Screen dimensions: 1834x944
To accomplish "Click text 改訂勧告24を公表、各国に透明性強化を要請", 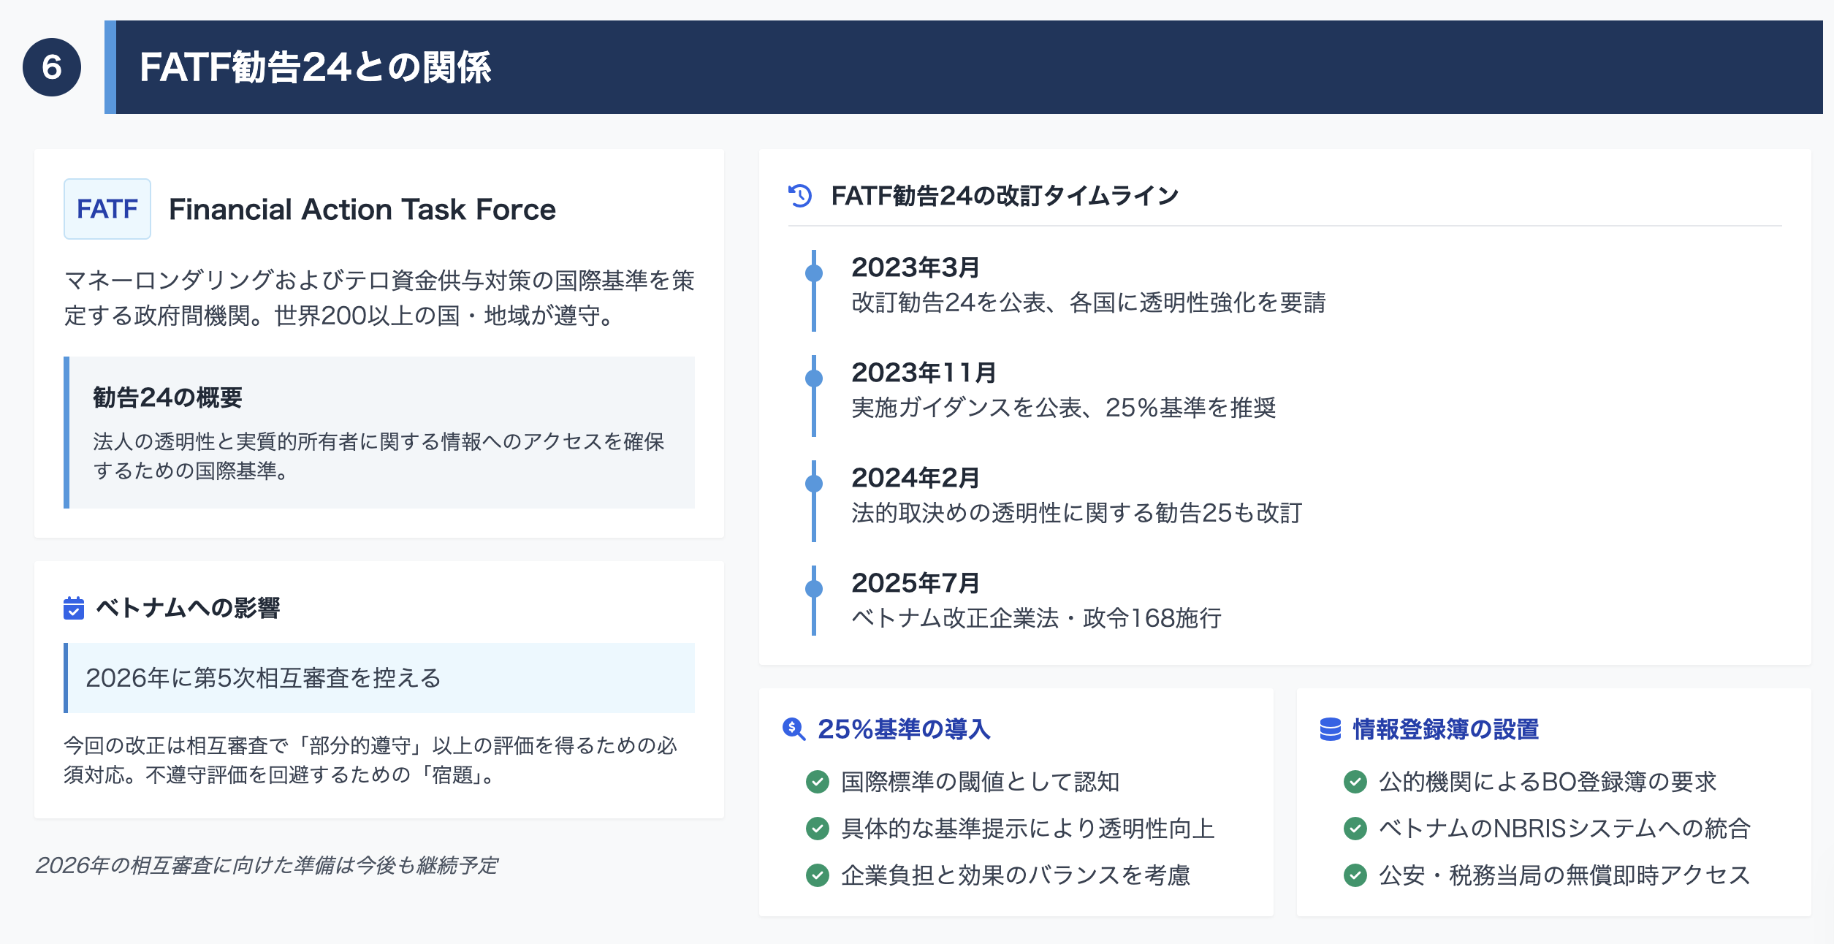I will pos(1089,302).
